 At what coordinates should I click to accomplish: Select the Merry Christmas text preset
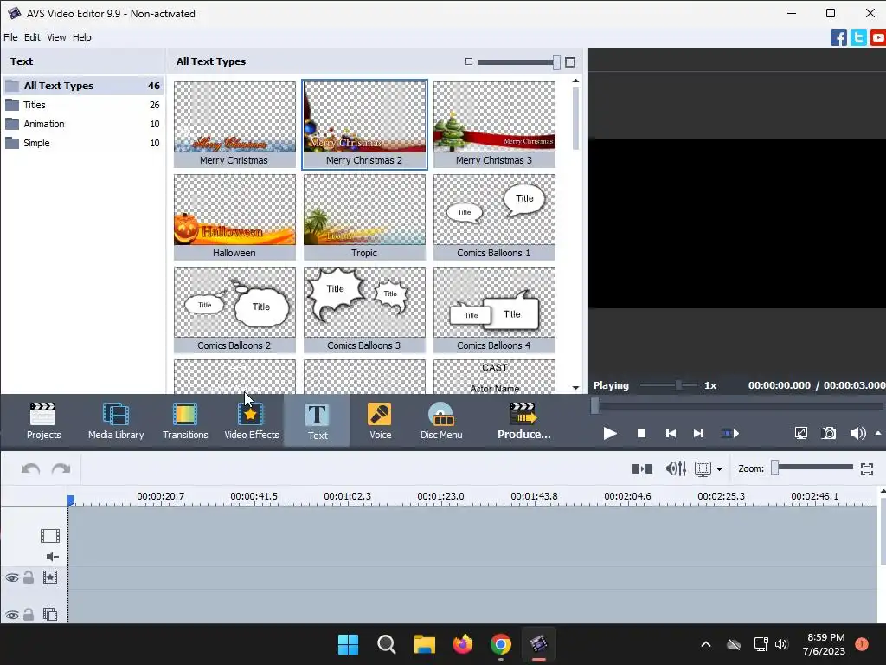tap(234, 125)
